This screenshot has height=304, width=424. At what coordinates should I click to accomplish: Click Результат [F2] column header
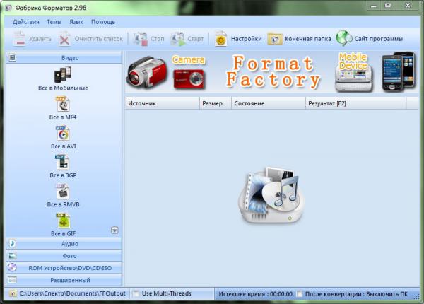tap(356, 103)
